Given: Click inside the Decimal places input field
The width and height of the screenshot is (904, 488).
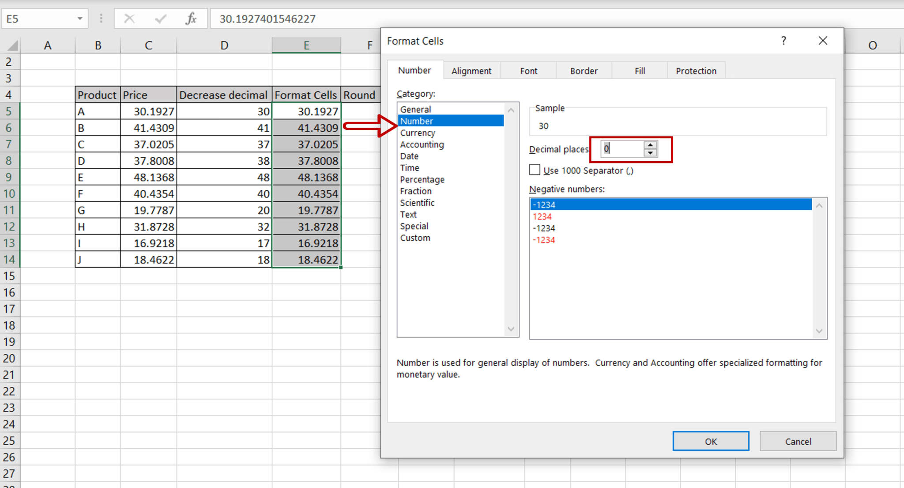Looking at the screenshot, I should point(622,149).
